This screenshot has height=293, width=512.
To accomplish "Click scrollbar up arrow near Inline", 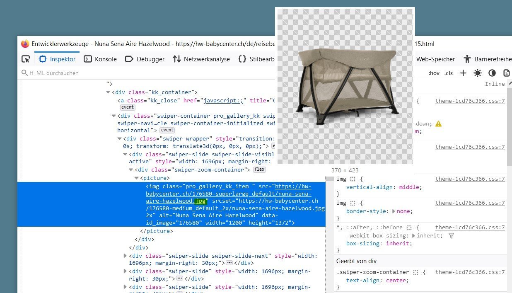I will pyautogui.click(x=509, y=84).
